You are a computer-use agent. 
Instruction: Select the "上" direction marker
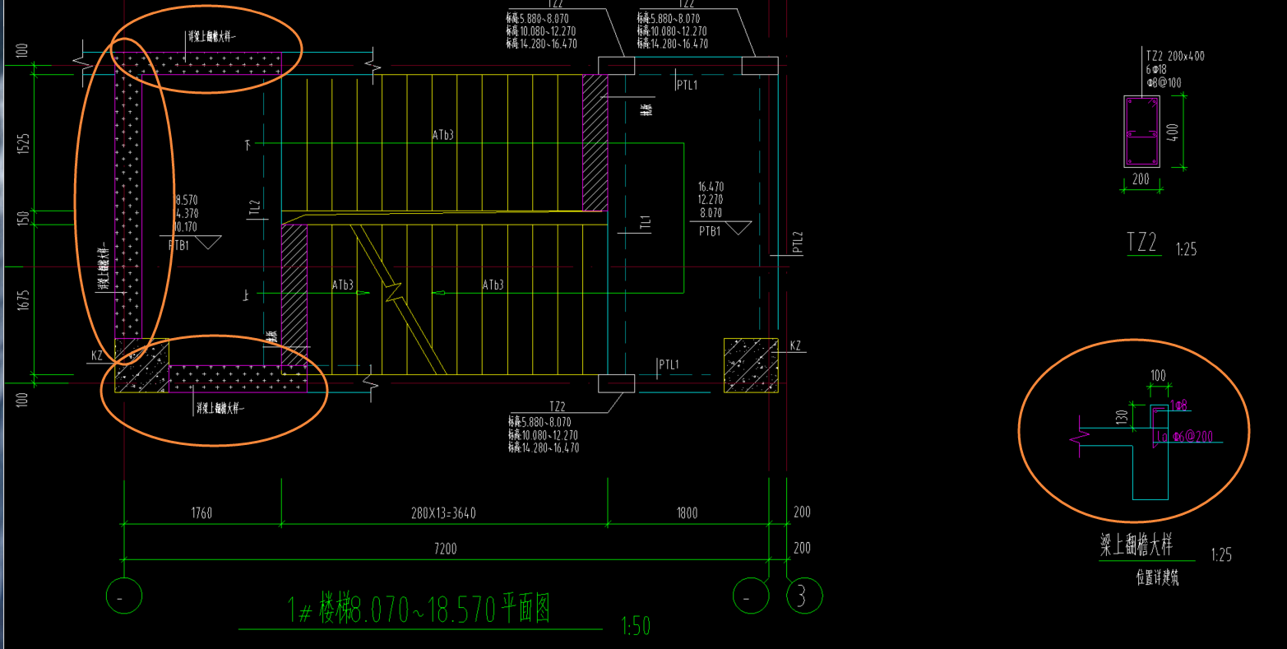click(x=246, y=294)
